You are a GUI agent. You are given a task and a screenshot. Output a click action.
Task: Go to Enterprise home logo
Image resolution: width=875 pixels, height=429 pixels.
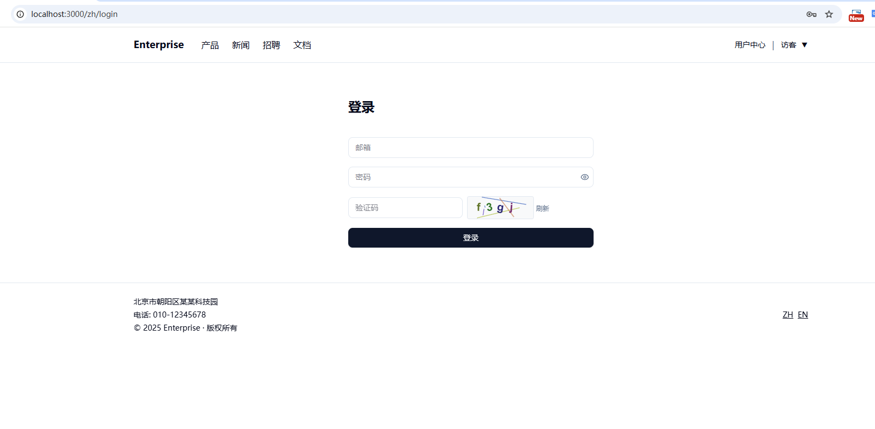[159, 45]
